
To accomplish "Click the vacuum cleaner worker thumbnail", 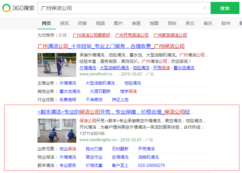I will coord(57,65).
